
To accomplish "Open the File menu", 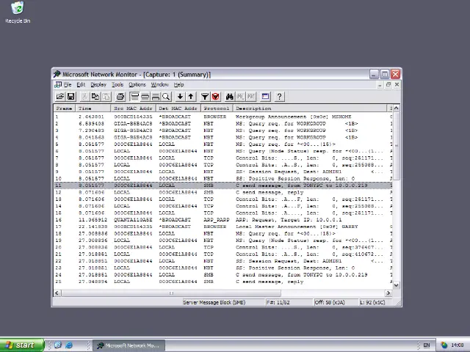I will [68, 85].
